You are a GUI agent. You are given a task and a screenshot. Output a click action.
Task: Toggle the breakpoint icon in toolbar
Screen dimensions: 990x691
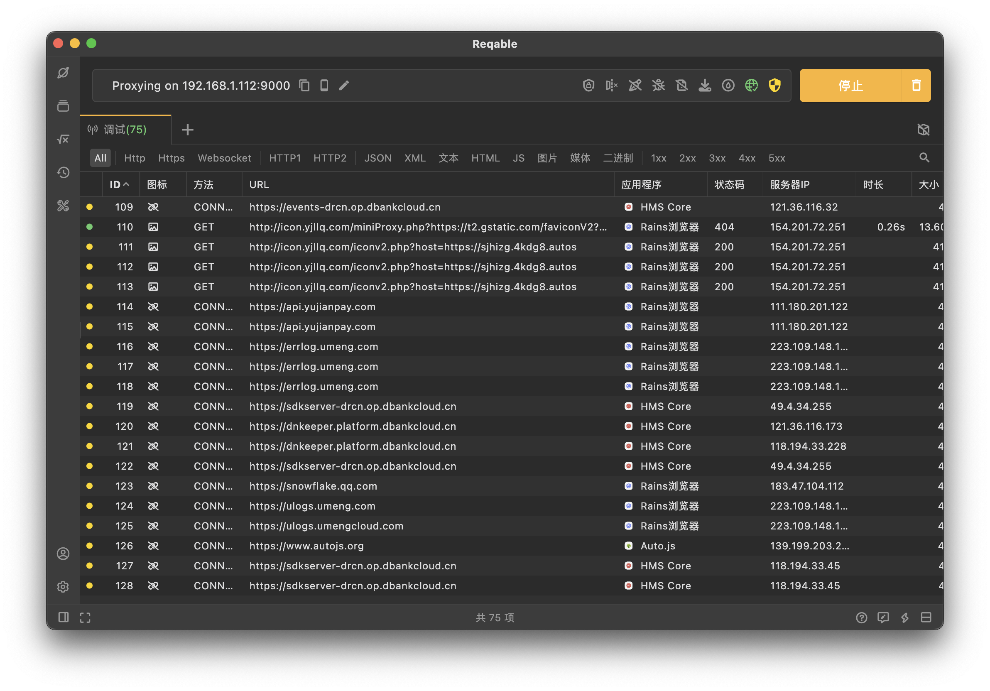[x=612, y=86]
